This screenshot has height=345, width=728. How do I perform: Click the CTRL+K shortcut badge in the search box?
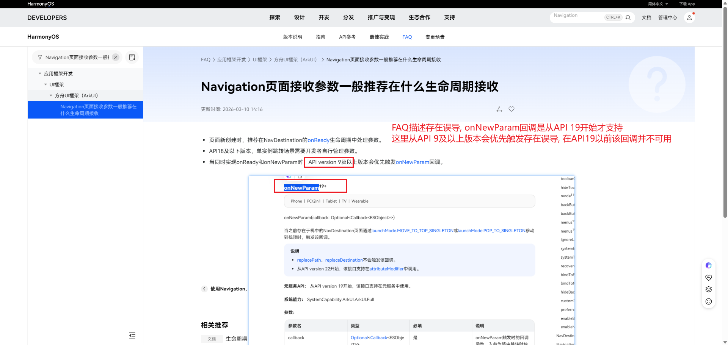point(613,17)
